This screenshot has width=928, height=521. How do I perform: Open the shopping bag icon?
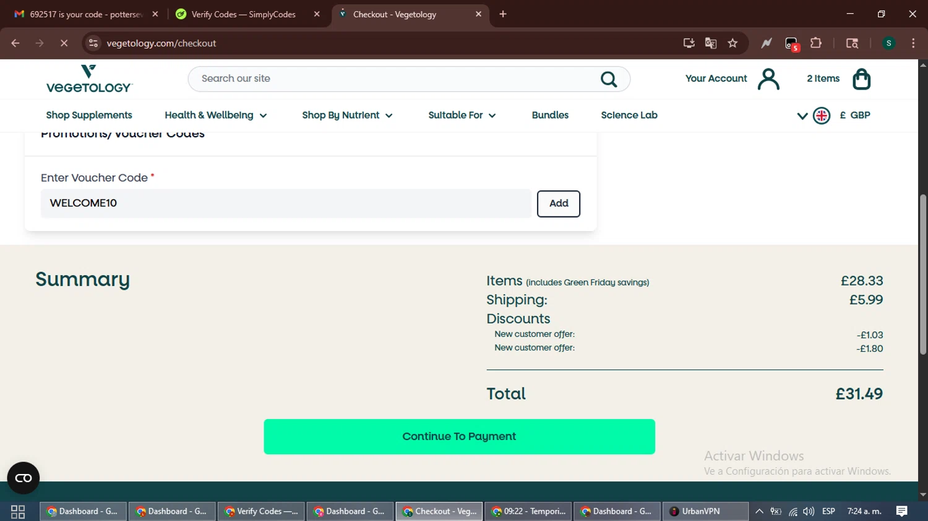click(862, 79)
